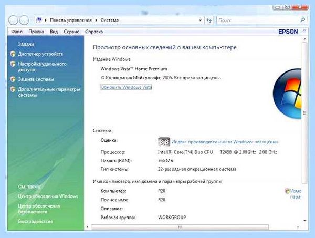315x238 pixels.
Task: Open Настройка удаленного доступа link
Action: pos(42,67)
